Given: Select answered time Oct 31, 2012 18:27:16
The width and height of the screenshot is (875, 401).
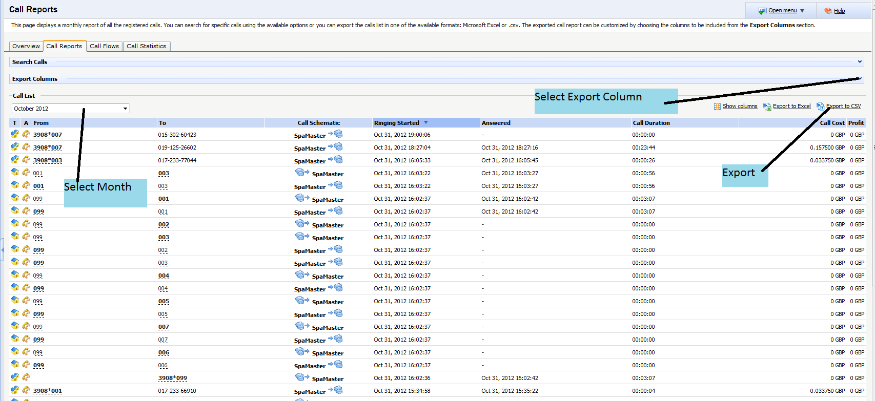Looking at the screenshot, I should [510, 148].
